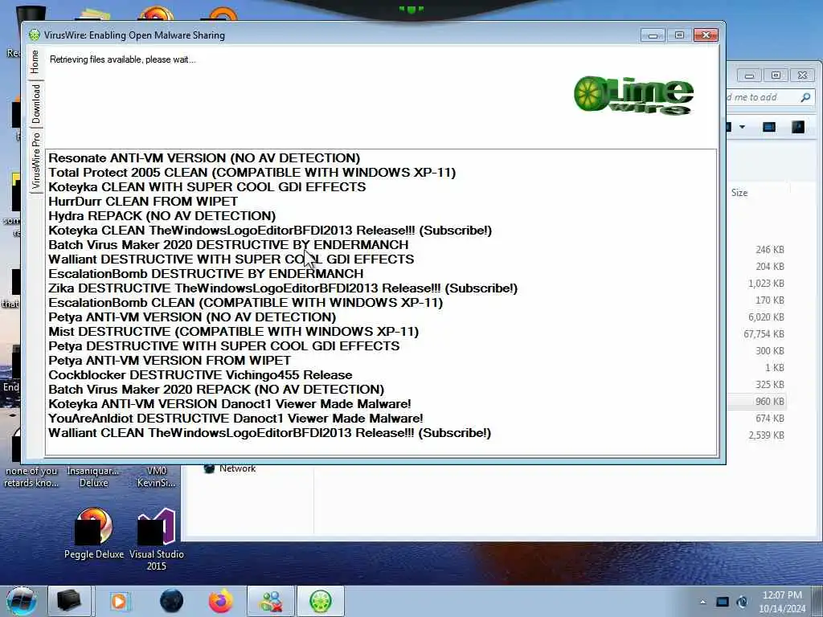The image size is (823, 617).
Task: Select the 960 KB file row in Explorer
Action: click(x=756, y=402)
